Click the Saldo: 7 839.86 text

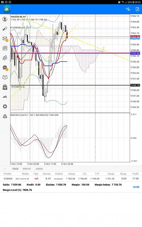[x=12, y=185]
